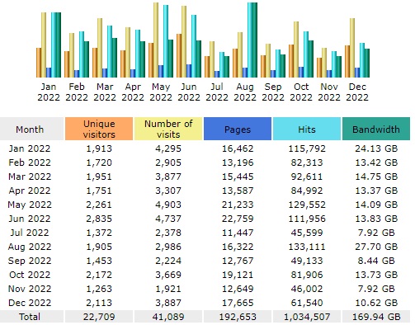Click the May 2022 label under the chart
This screenshot has width=415, height=325.
pyautogui.click(x=161, y=92)
